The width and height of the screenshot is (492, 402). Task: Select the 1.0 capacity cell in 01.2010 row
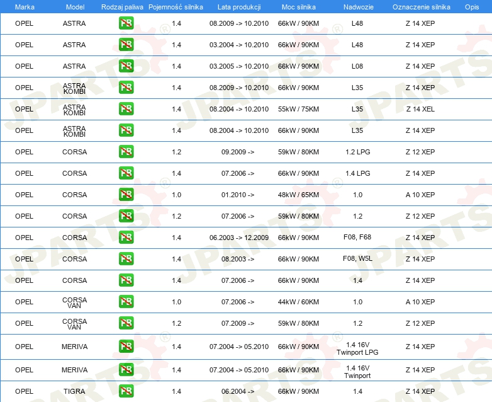tap(176, 195)
